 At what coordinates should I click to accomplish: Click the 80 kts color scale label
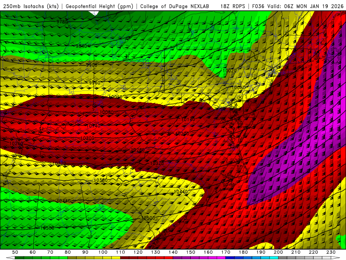click(x=68, y=252)
